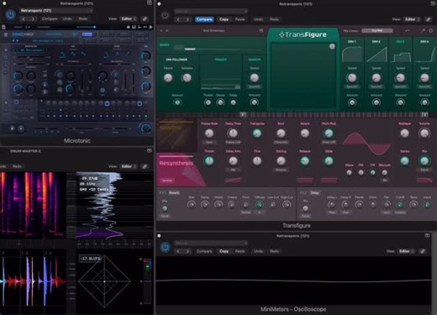Viewport: 437px width, 315px height.
Task: Click the FM small knob under waveform
Action: pos(373,172)
